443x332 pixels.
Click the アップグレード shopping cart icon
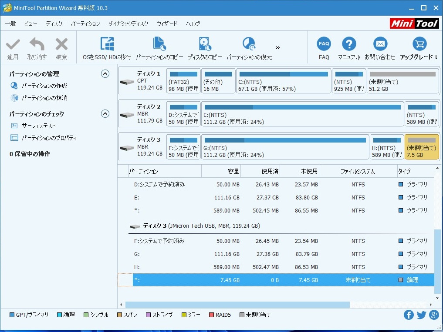coord(419,44)
